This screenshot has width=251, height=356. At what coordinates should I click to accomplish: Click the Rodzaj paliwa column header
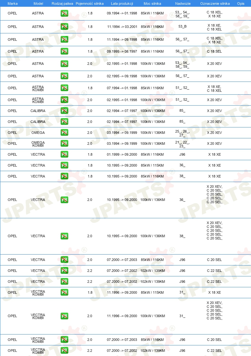point(62,4)
